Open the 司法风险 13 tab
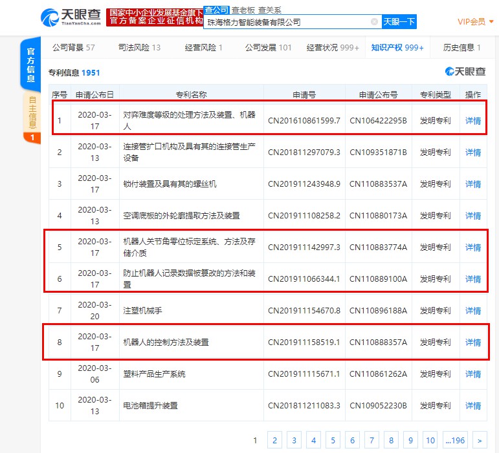 [x=139, y=47]
